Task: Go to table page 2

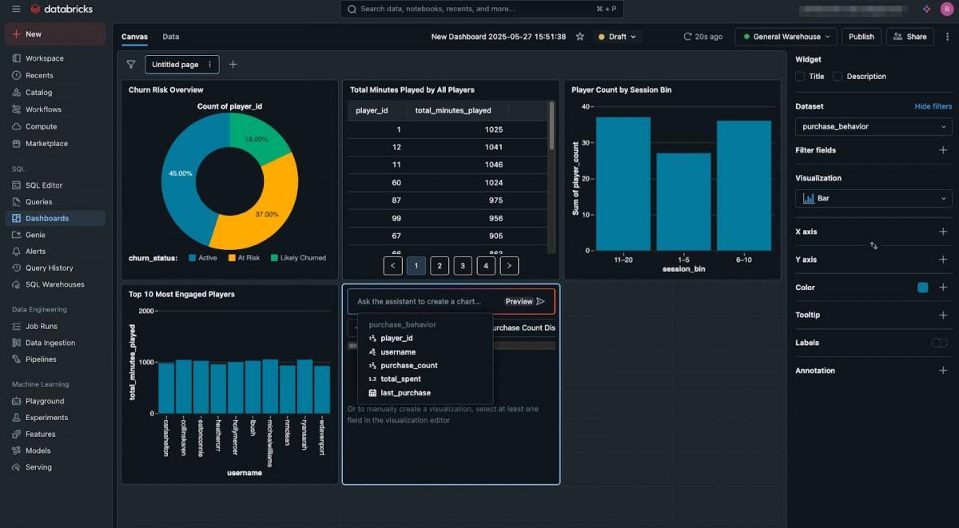Action: 440,266
